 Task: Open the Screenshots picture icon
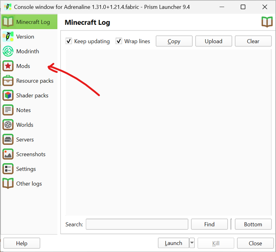pyautogui.click(x=8, y=154)
